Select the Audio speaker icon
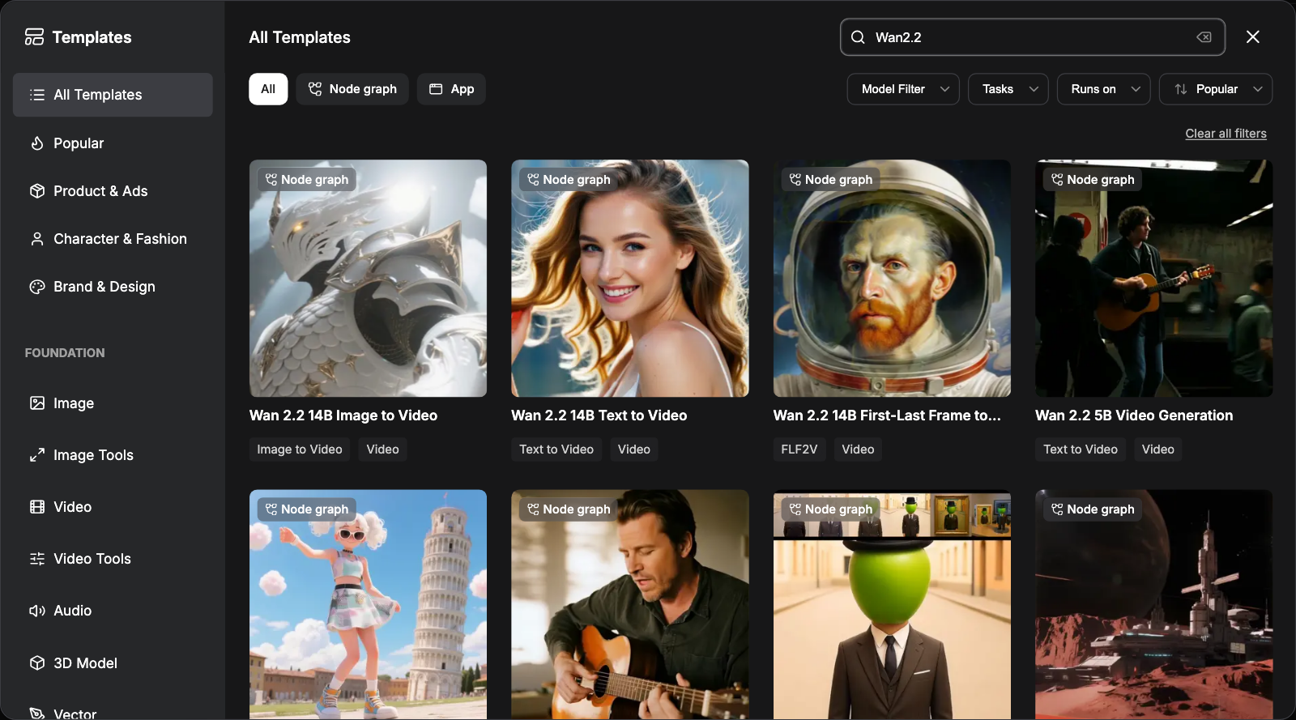1296x720 pixels. (36, 611)
